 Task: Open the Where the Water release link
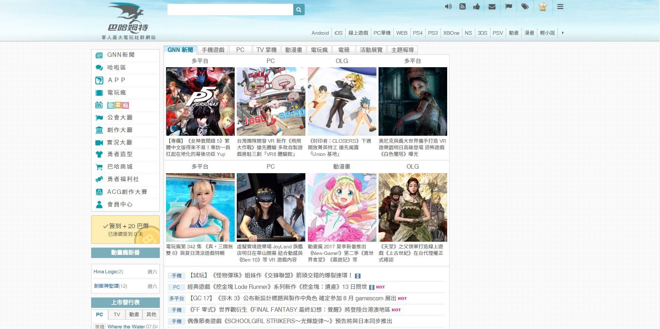126,327
